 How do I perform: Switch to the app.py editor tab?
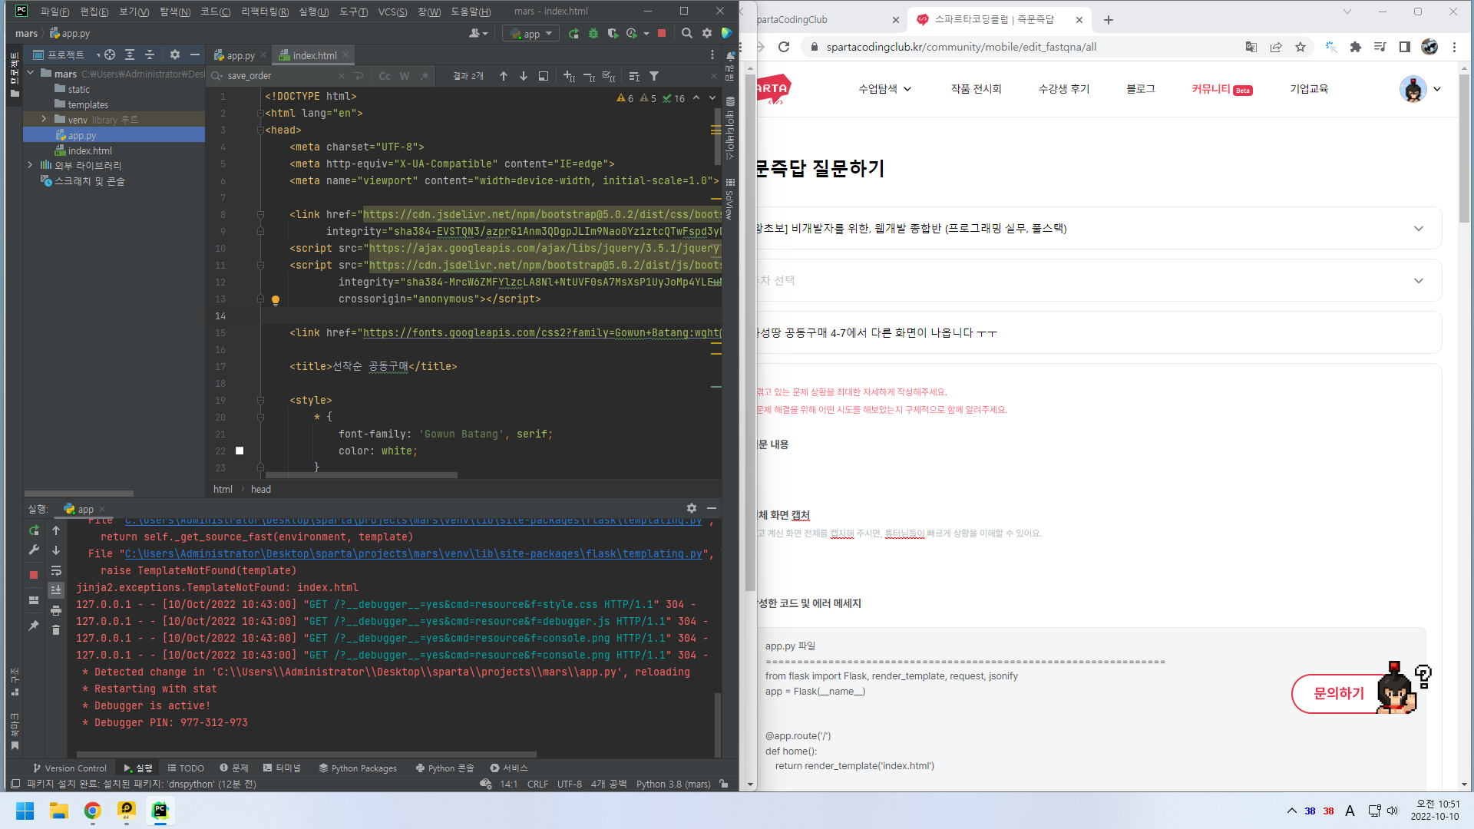point(240,55)
